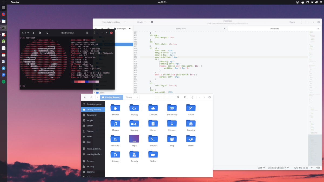Add a new terminal session in Tilix
The width and height of the screenshot is (324, 182).
[x=33, y=33]
